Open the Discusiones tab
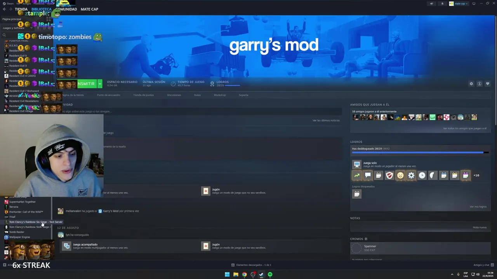Screen dimensions: 497x279 pyautogui.click(x=174, y=95)
